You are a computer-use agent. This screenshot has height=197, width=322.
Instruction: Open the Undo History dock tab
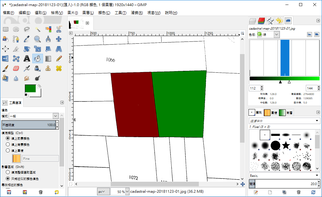pyautogui.click(x=279, y=21)
